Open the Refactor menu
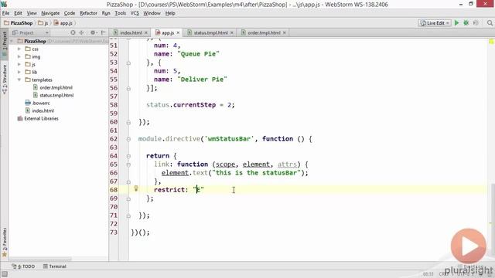Viewport: 495px width, 278px height. point(88,13)
